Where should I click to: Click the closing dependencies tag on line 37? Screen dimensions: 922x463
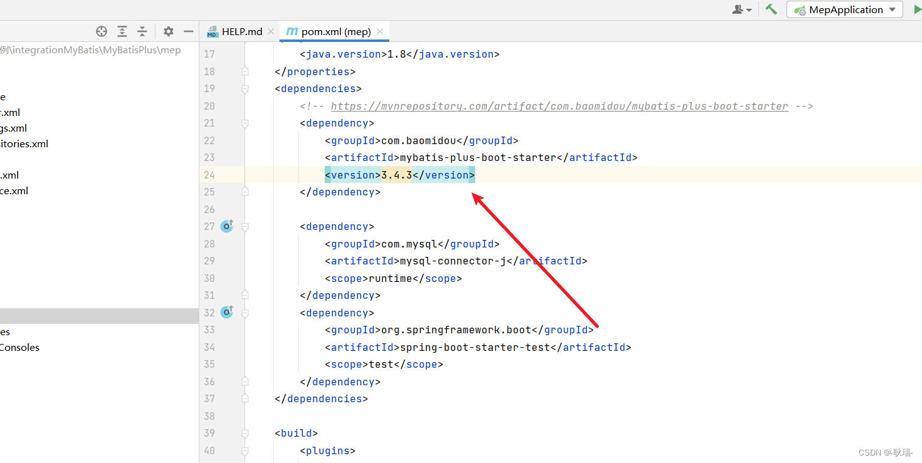(x=322, y=399)
